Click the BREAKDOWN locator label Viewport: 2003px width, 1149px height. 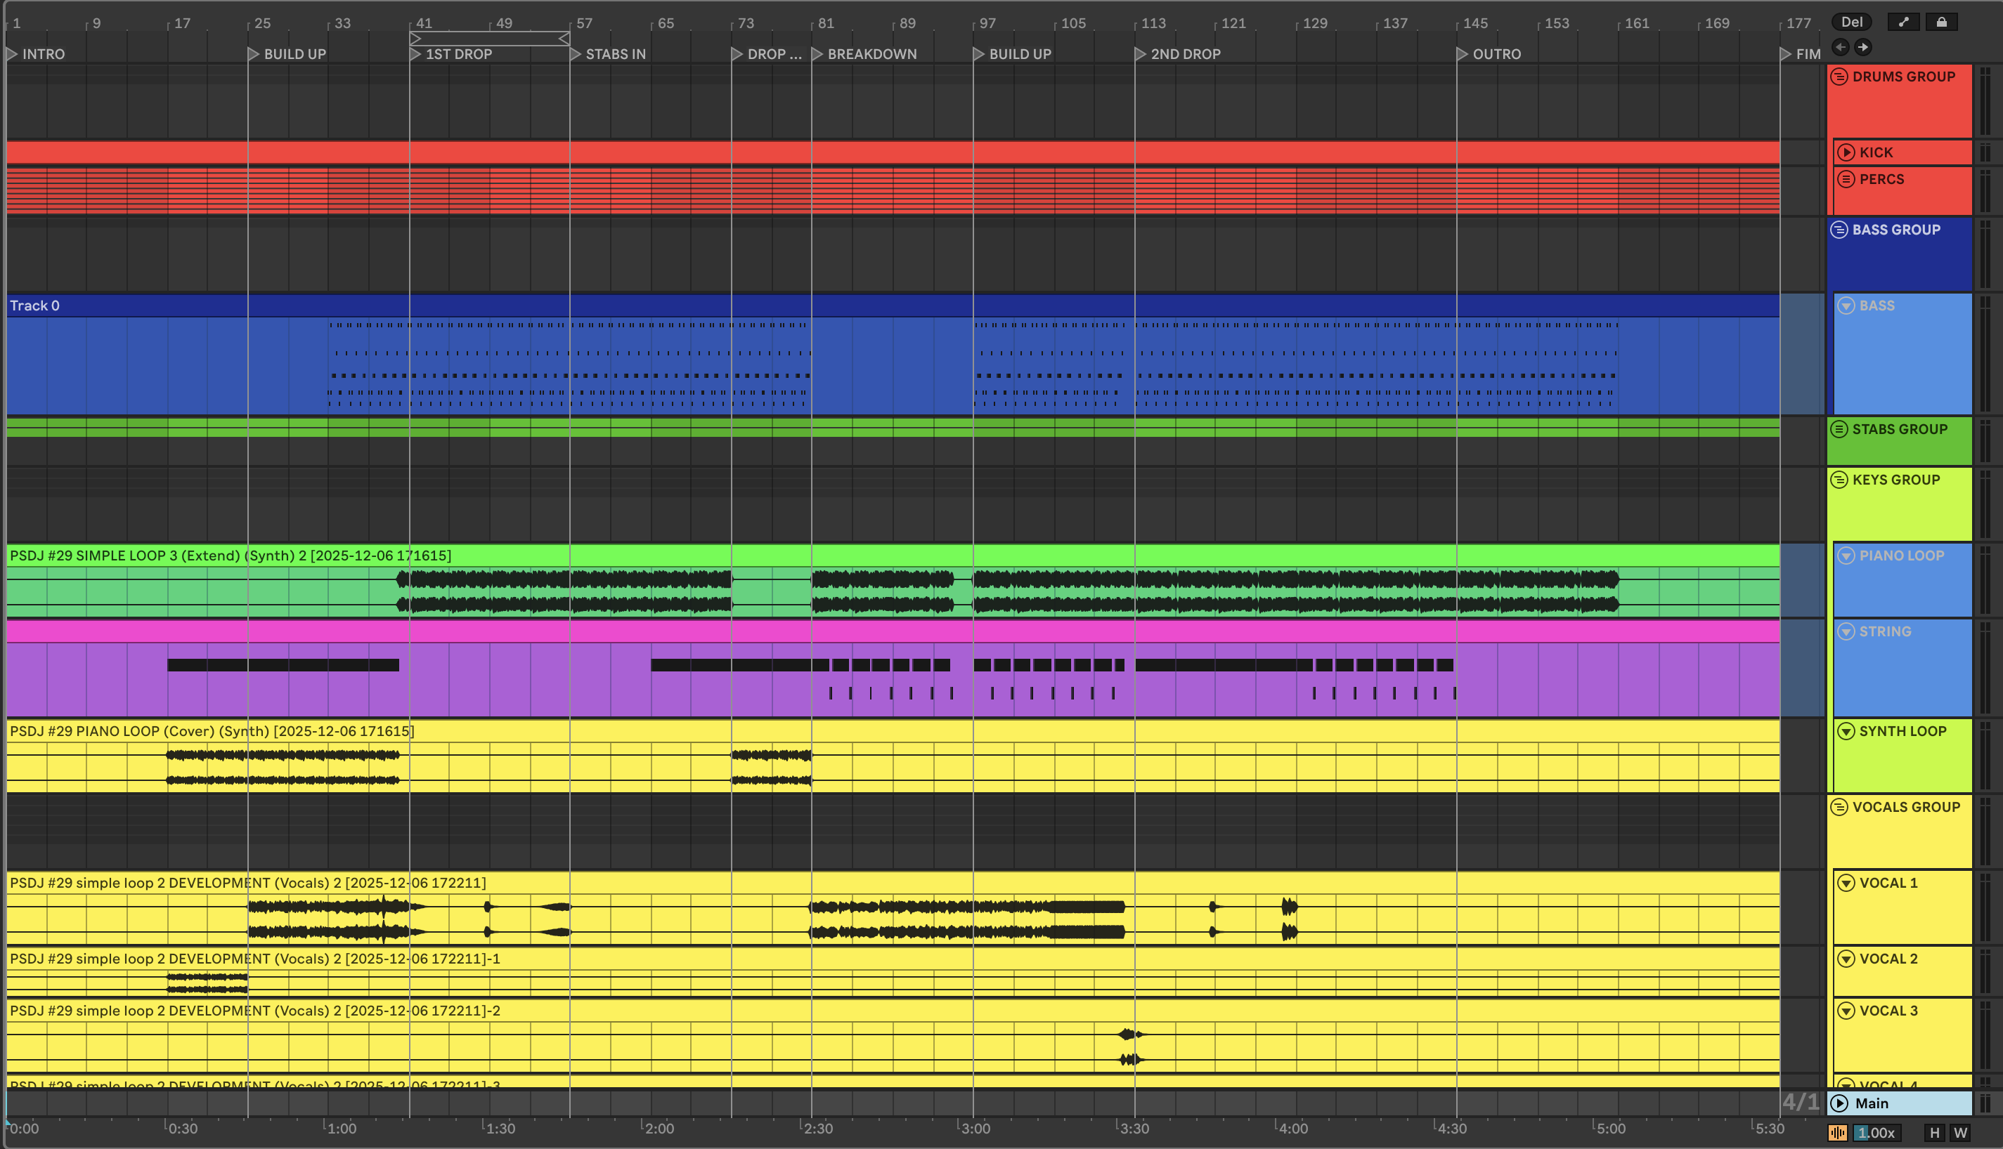871,53
